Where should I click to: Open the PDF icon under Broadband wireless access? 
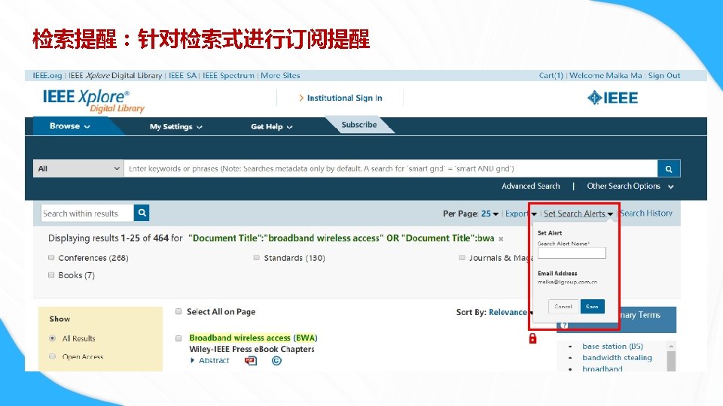click(x=251, y=360)
